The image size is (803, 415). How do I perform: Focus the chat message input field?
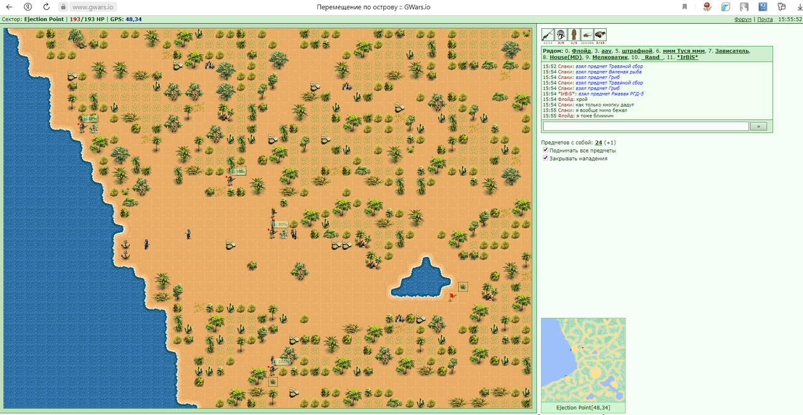[x=646, y=126]
